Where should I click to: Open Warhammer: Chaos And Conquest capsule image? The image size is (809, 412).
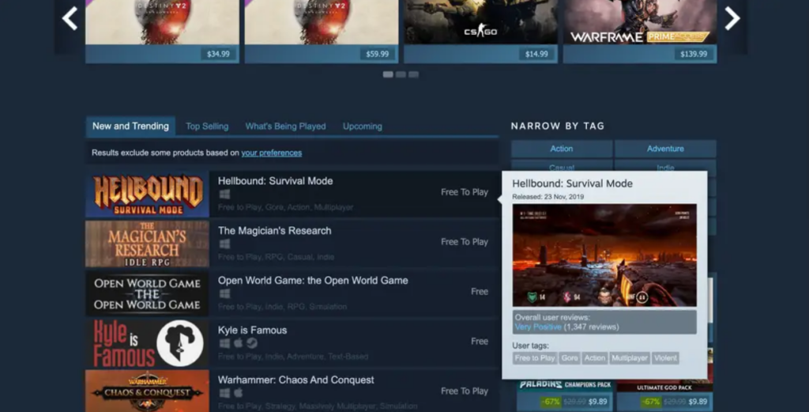click(x=147, y=391)
